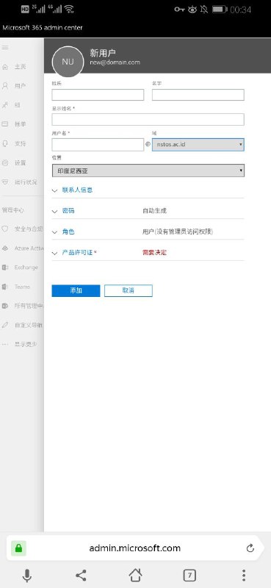The height and width of the screenshot is (588, 271).
Task: Open 运行状况 in the sidebar
Action: click(26, 182)
